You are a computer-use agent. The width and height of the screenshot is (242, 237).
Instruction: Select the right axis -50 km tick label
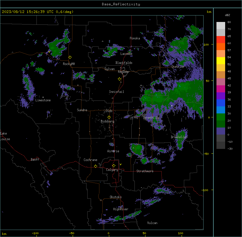(206, 154)
